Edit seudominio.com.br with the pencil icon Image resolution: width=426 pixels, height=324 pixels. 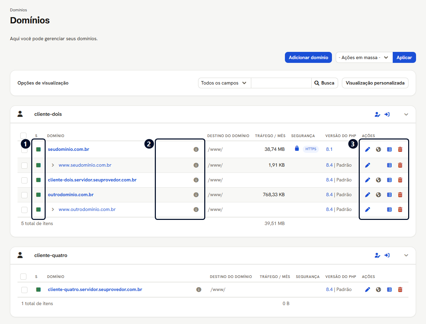pyautogui.click(x=368, y=149)
